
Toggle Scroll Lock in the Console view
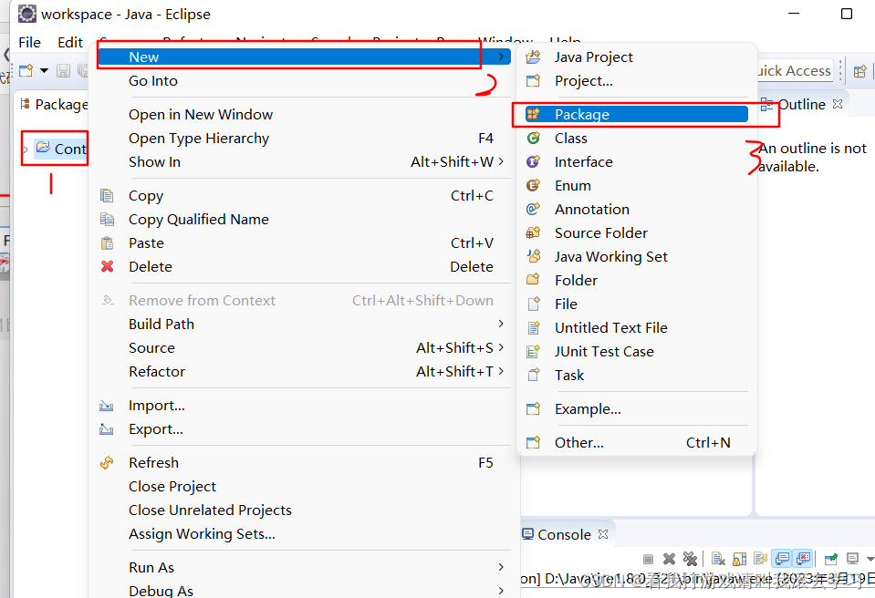click(738, 559)
